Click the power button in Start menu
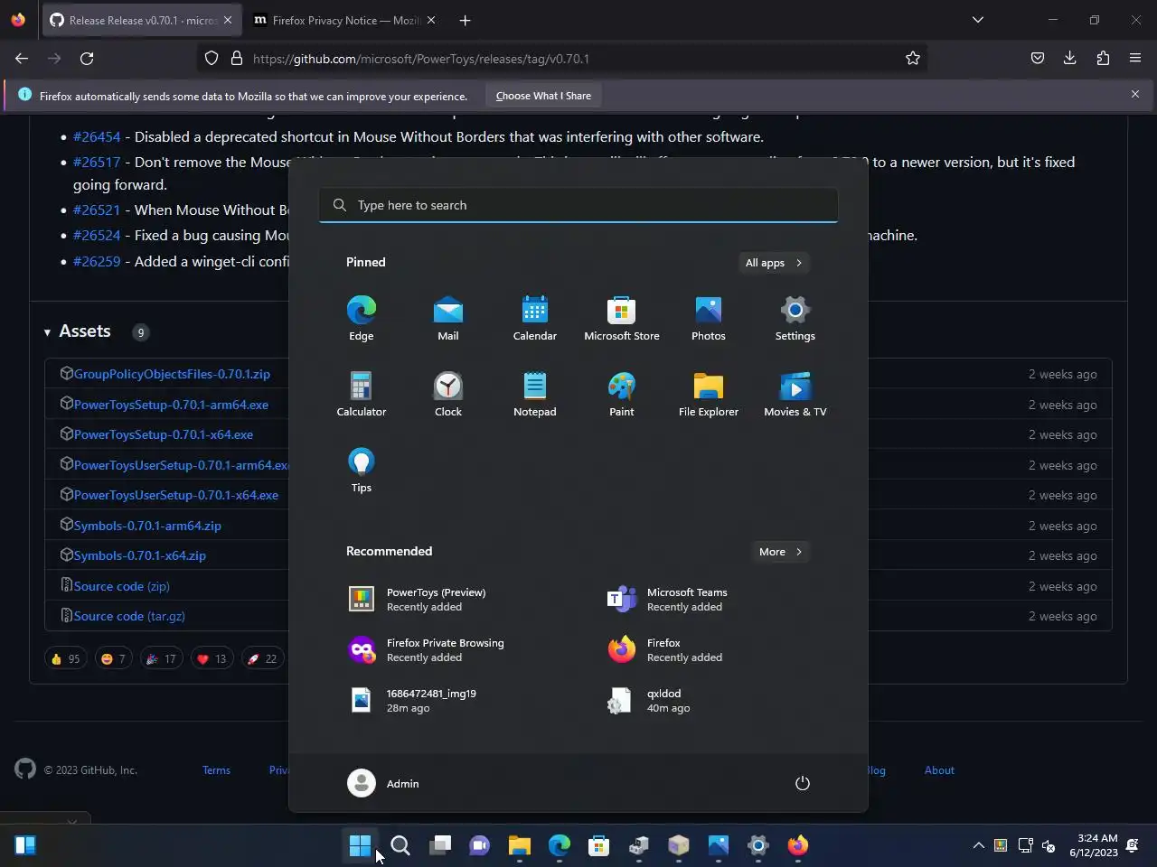The height and width of the screenshot is (867, 1157). [x=802, y=783]
